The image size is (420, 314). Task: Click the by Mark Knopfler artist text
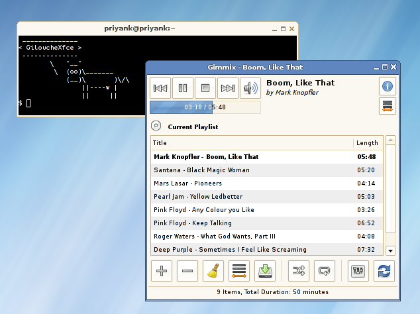pos(292,93)
